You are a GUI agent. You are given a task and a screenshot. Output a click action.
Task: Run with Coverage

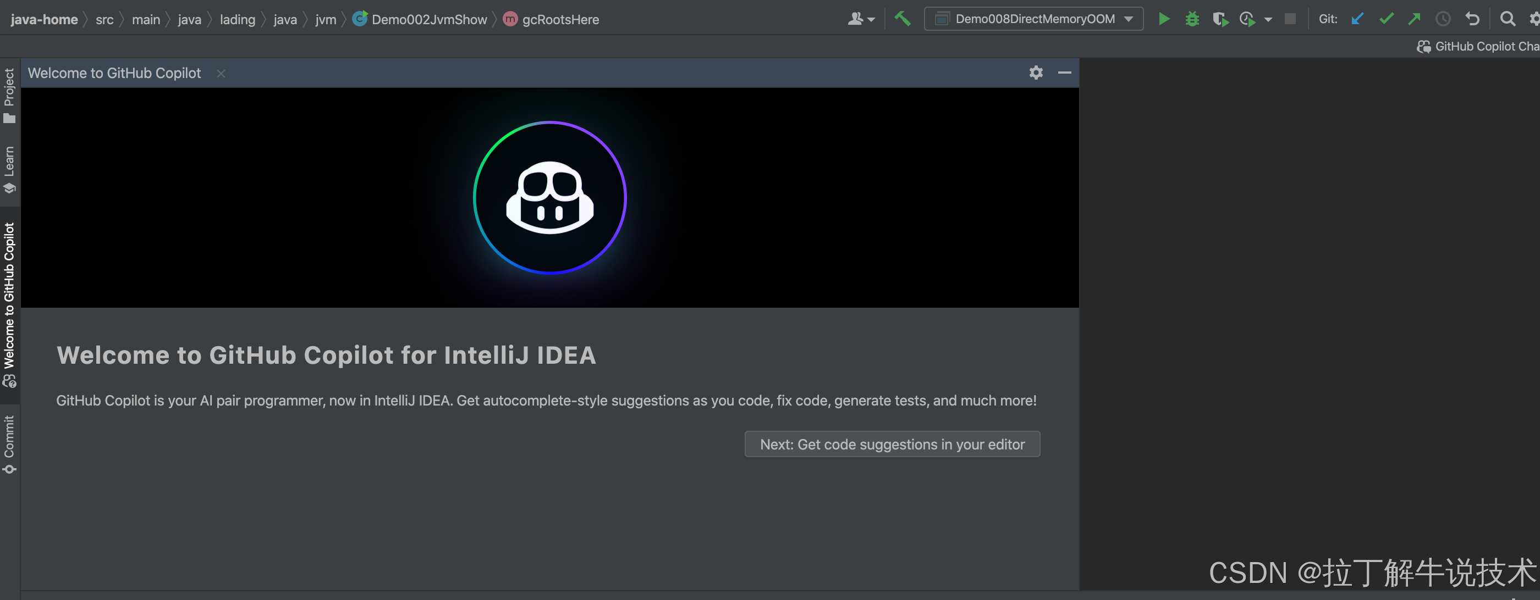coord(1220,19)
